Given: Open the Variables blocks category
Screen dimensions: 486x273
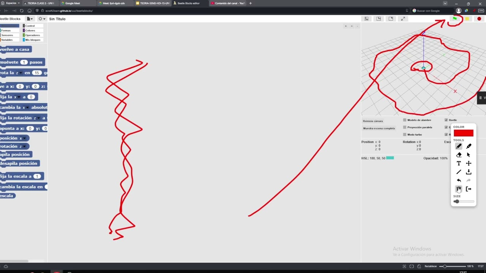Looking at the screenshot, I should coord(9,40).
